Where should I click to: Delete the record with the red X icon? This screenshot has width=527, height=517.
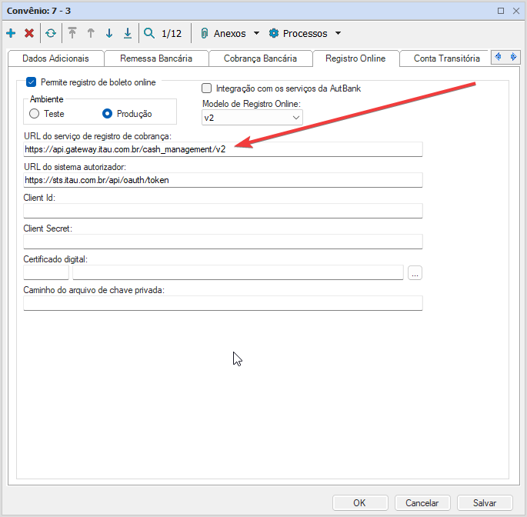29,33
